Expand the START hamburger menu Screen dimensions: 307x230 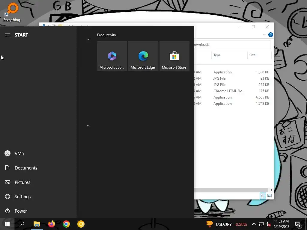coord(7,35)
